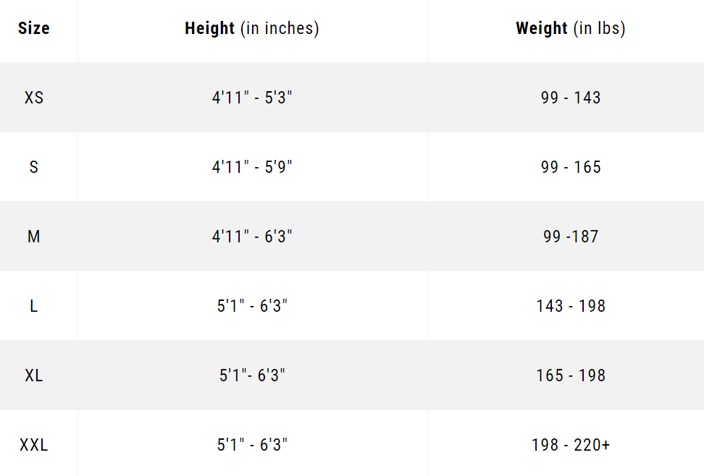Click the weight value 143 - 198
The height and width of the screenshot is (476, 704).
(x=571, y=306)
